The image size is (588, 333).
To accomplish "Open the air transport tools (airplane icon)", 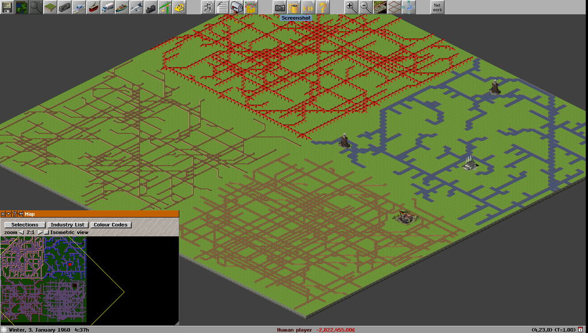I will click(137, 7).
